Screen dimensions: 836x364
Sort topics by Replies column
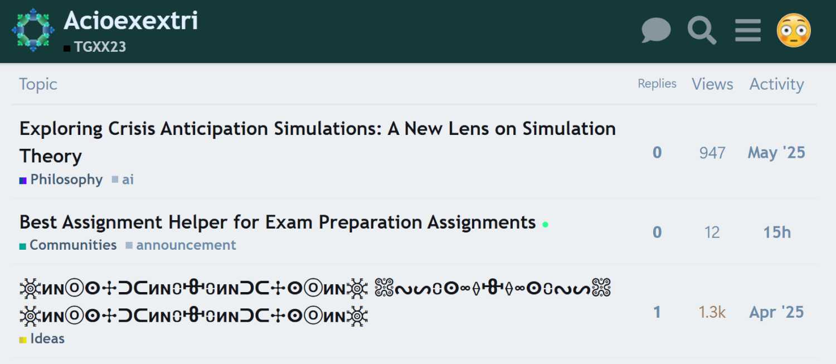pyautogui.click(x=657, y=84)
